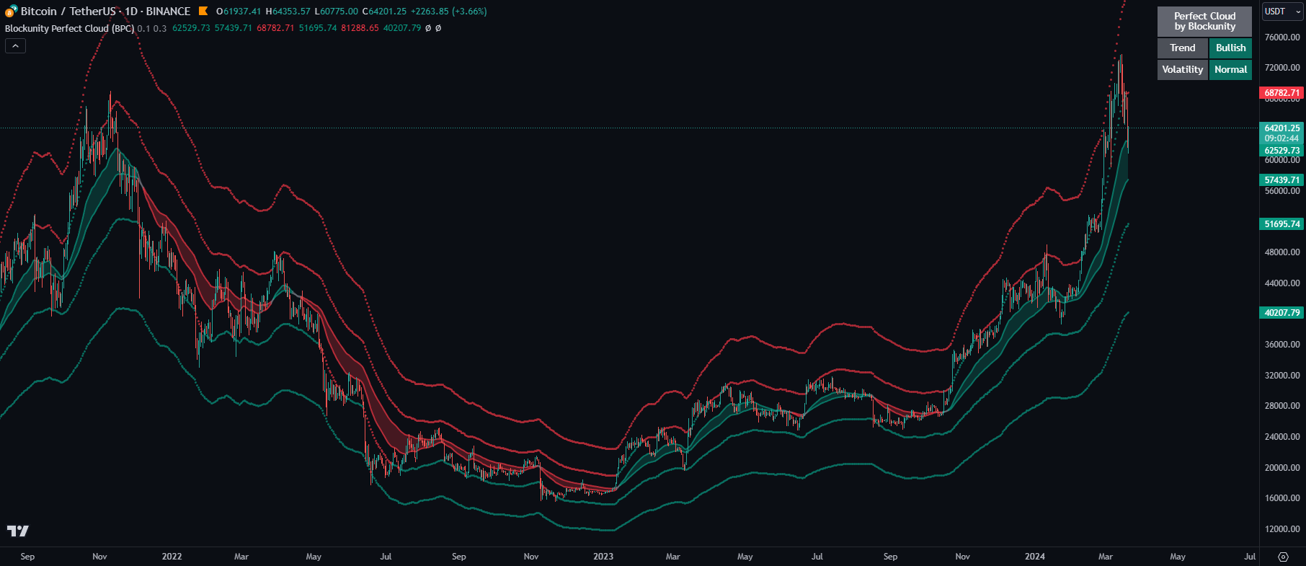Click the red 68782.71 price label

[x=1281, y=93]
